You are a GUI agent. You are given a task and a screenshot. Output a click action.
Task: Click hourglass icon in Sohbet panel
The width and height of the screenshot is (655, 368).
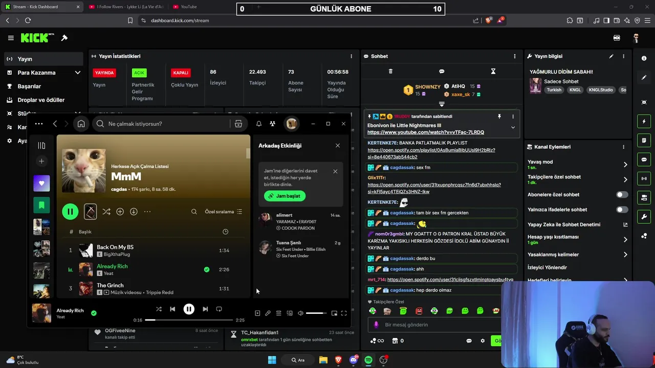pos(493,72)
